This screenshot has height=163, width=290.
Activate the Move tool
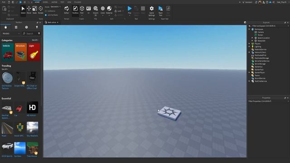(x=29, y=10)
